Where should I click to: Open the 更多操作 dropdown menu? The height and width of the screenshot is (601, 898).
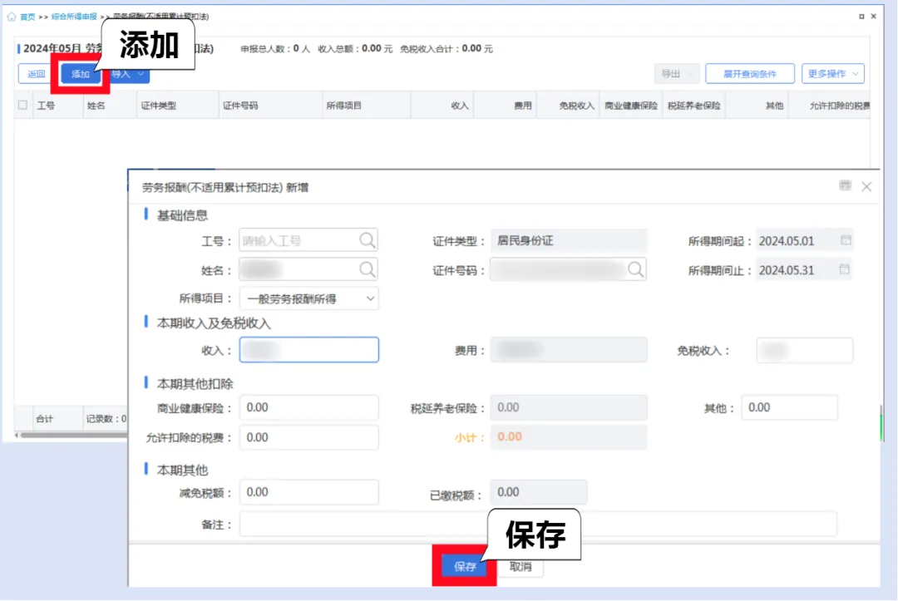pos(832,74)
